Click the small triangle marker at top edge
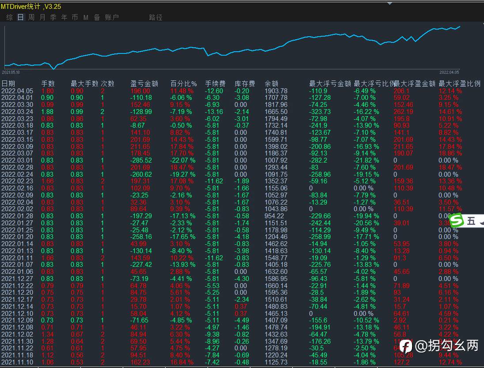484x368 pixels. pos(390,4)
